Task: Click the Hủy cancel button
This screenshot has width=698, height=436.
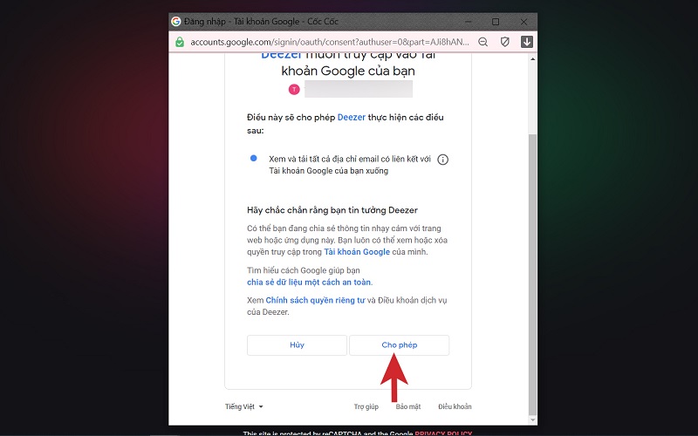Action: click(x=297, y=345)
